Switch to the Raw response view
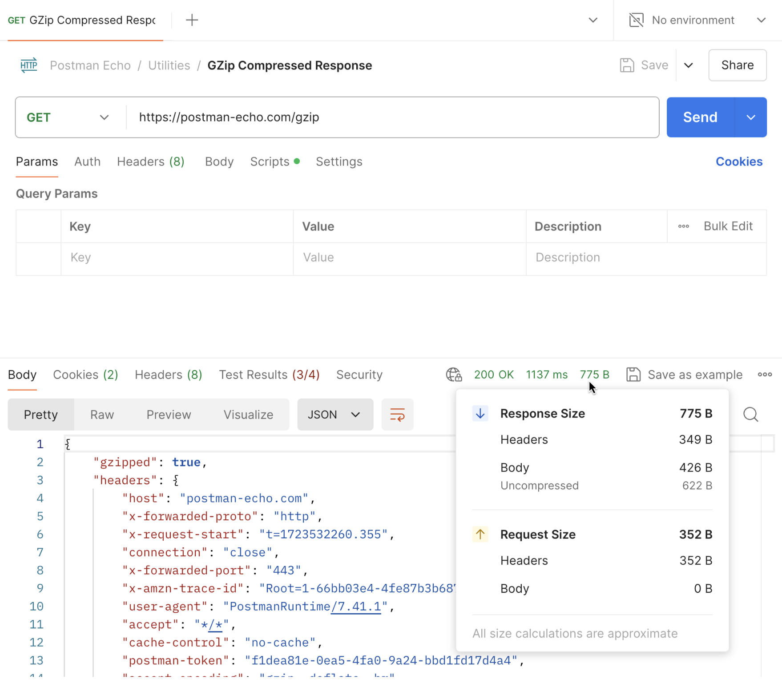The width and height of the screenshot is (782, 684). tap(101, 414)
